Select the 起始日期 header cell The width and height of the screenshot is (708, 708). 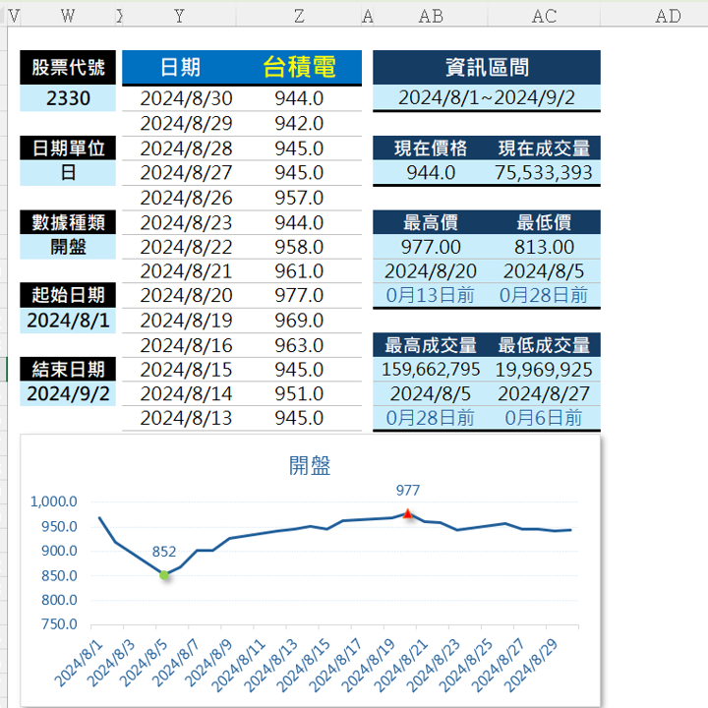point(68,295)
